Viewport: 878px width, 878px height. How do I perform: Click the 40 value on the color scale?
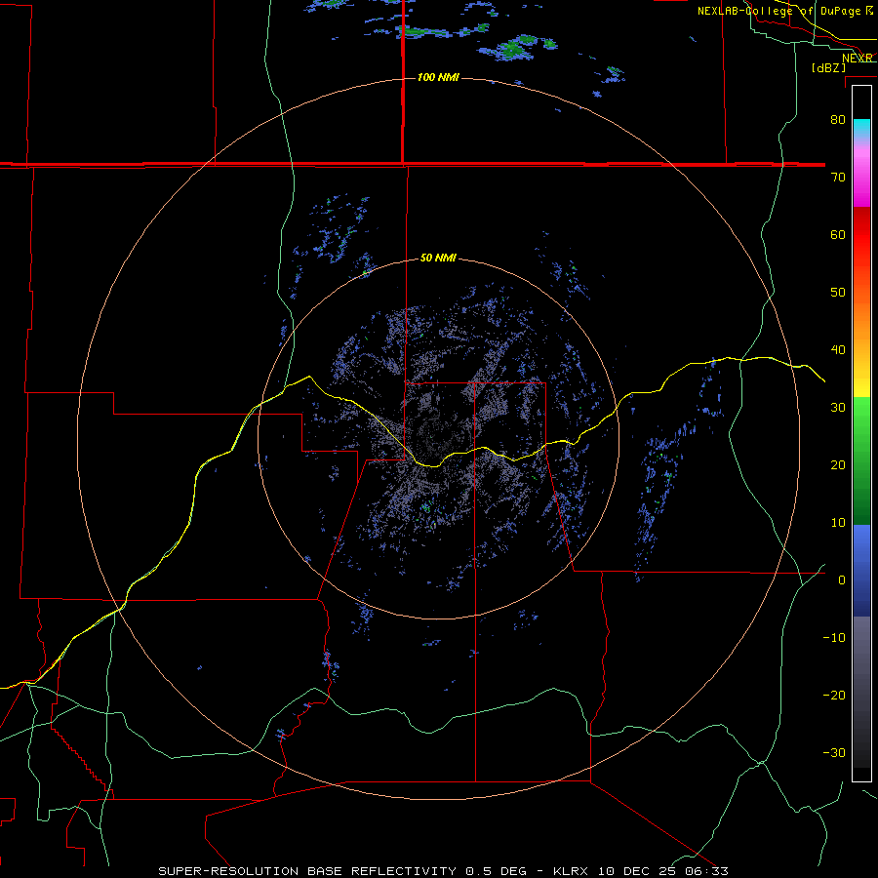[838, 350]
